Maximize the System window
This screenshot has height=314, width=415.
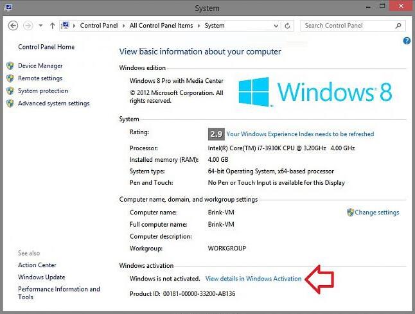pos(382,6)
